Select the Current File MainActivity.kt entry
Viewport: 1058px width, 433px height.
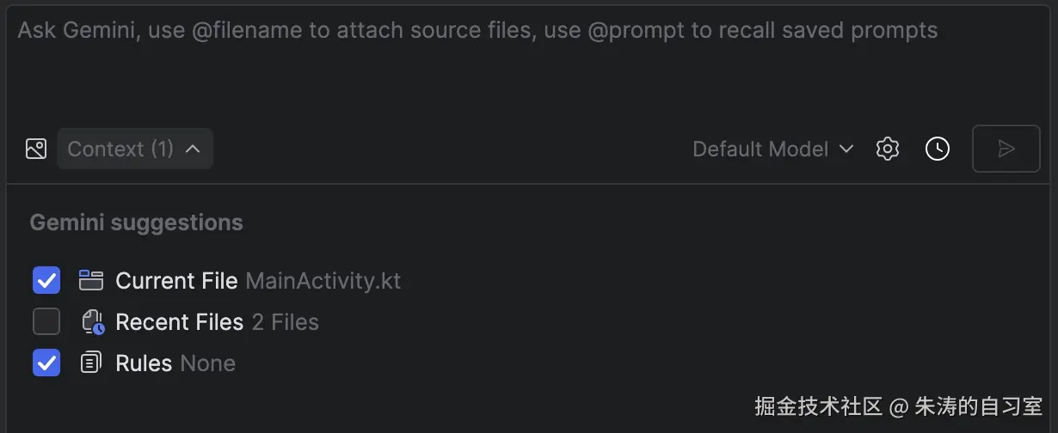[x=176, y=281]
